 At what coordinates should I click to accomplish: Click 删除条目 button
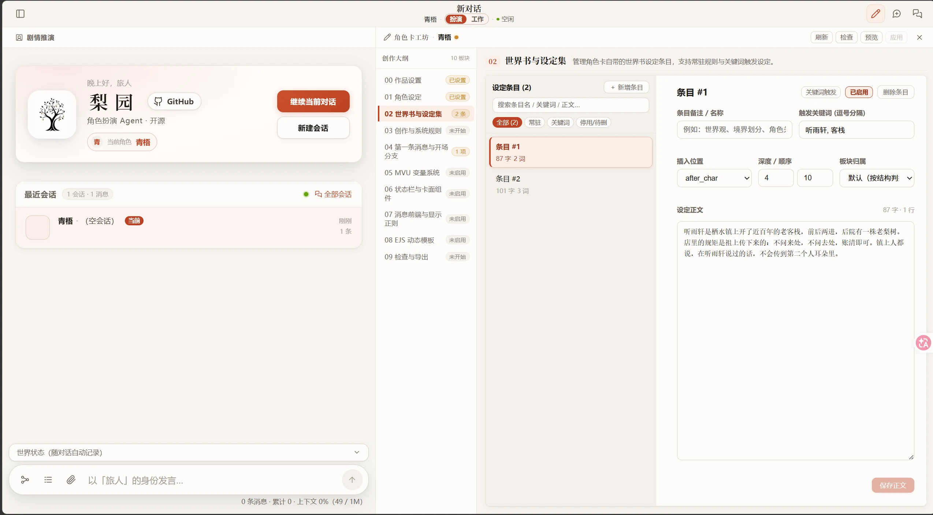(x=895, y=92)
